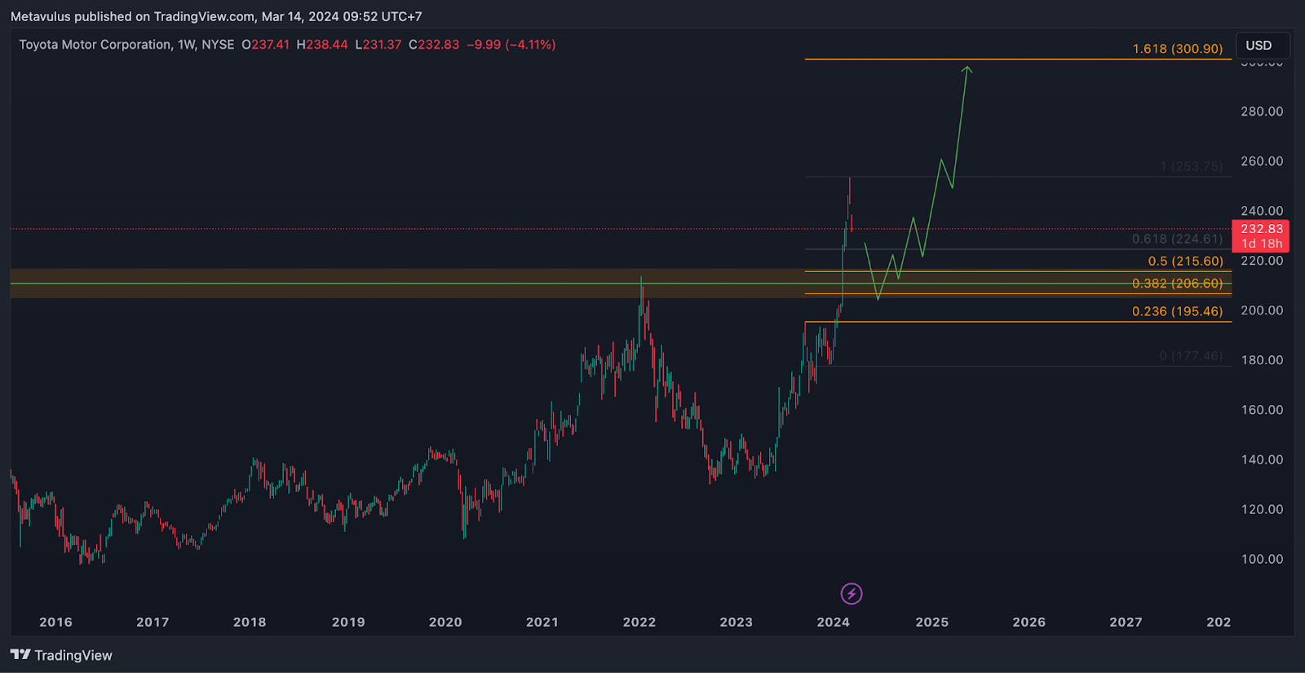Click the 2017 label on the time axis

click(x=153, y=622)
